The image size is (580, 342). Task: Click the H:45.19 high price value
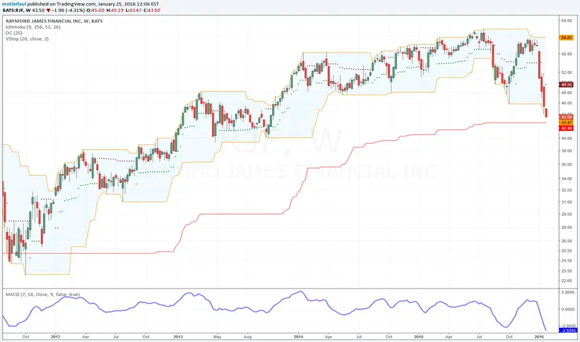115,10
